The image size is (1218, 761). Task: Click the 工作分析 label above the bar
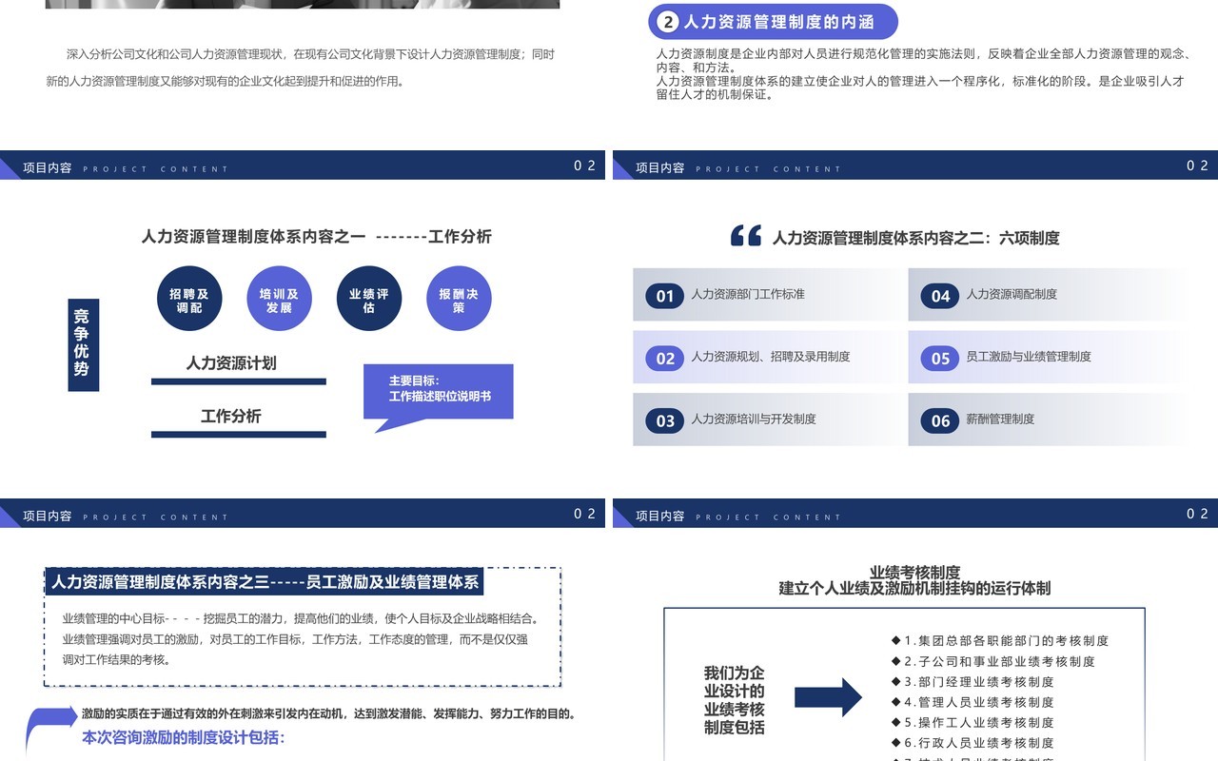click(x=231, y=417)
